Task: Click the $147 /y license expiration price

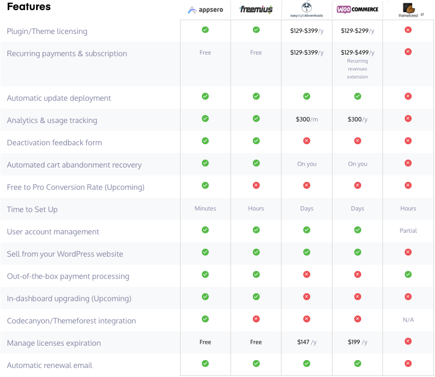Action: tap(307, 342)
